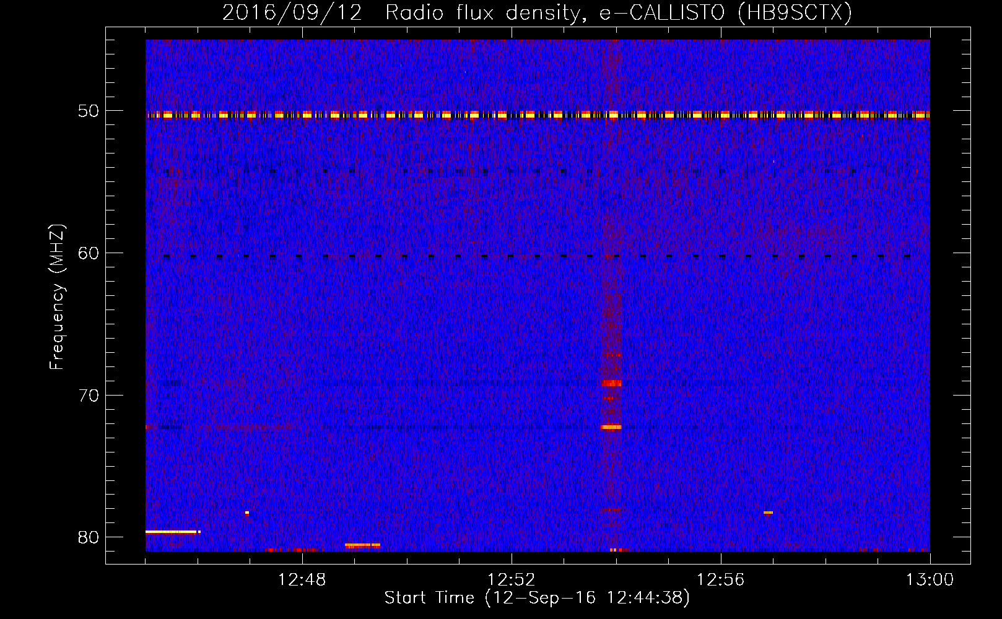
Task: Click the 50 frequency tick label
Action: pos(89,111)
